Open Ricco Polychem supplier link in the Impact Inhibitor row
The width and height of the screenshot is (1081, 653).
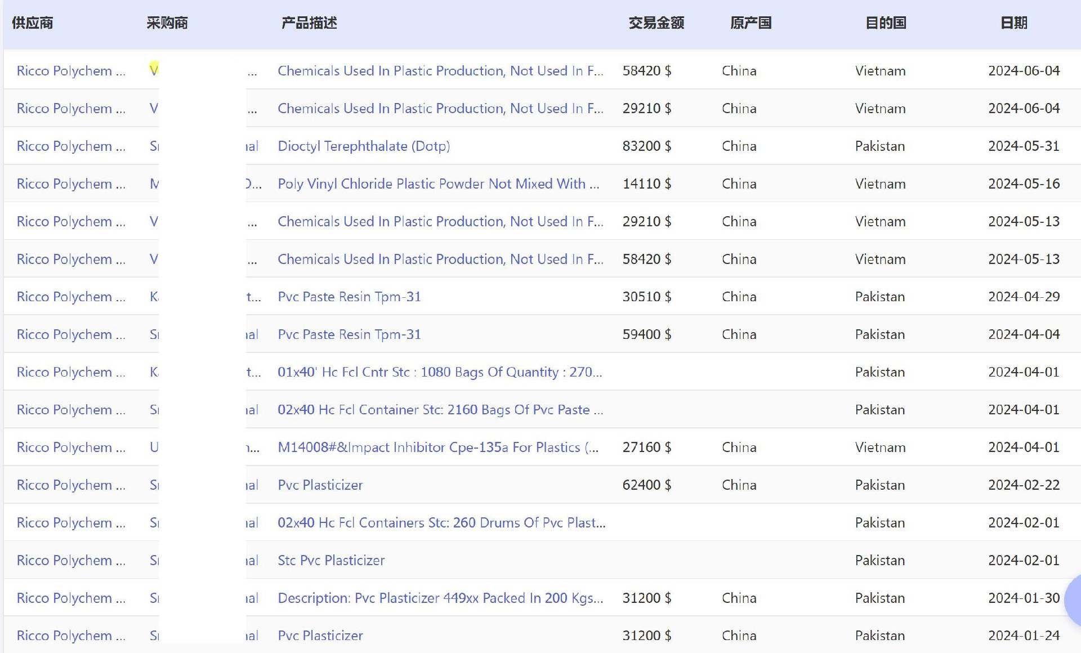[71, 448]
